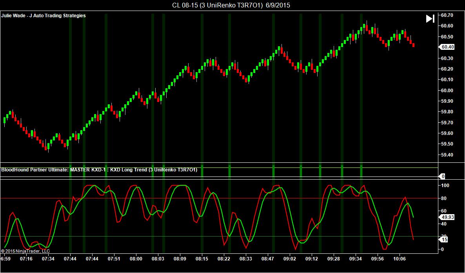Screen dimensions: 465x273
Task: Click the 60.00 label on price axis
Action: (447, 91)
